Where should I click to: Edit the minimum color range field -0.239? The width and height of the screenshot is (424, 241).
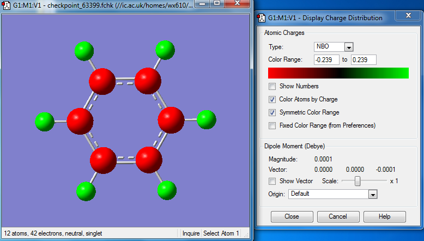[x=326, y=60]
